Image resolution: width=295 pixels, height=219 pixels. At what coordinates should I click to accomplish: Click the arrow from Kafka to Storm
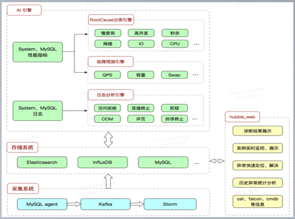coord(137,204)
